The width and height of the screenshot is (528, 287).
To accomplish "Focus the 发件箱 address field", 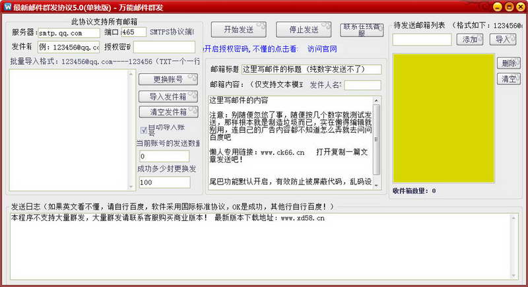I will pyautogui.click(x=69, y=47).
